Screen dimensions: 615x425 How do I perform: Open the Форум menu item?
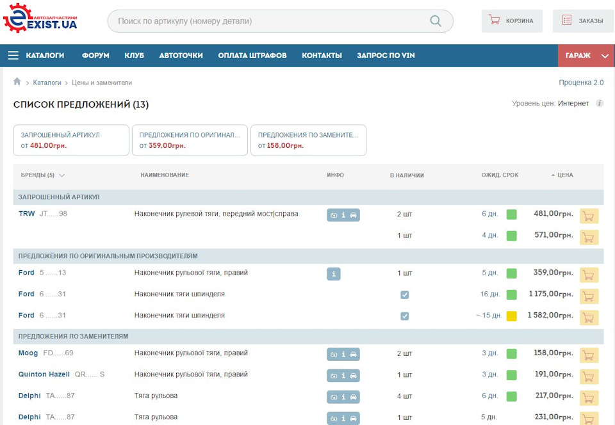pos(95,56)
